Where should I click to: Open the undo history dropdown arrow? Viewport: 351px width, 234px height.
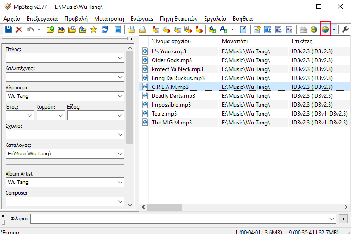click(39, 29)
